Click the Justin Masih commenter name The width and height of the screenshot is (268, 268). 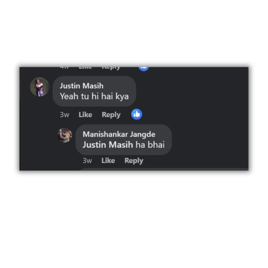click(x=81, y=86)
